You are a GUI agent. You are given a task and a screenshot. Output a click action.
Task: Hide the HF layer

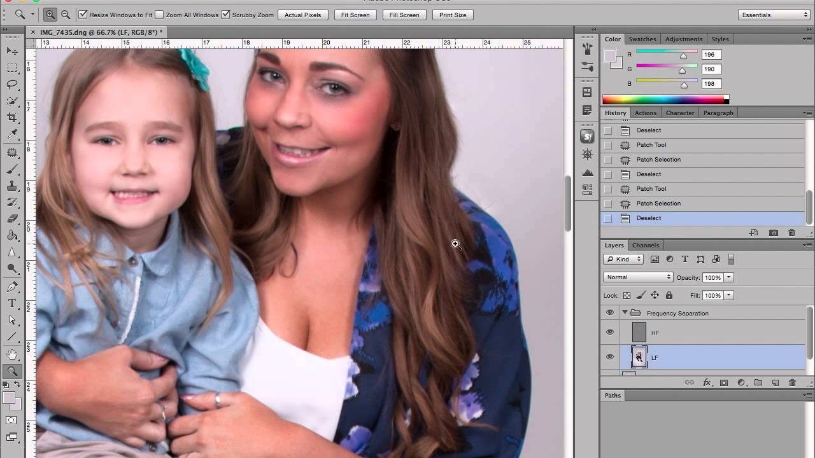610,332
